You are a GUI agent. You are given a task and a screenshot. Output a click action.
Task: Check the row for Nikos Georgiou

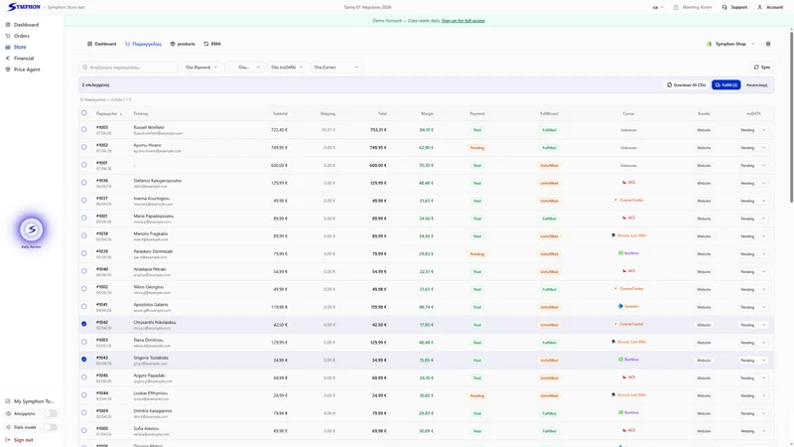(x=84, y=289)
